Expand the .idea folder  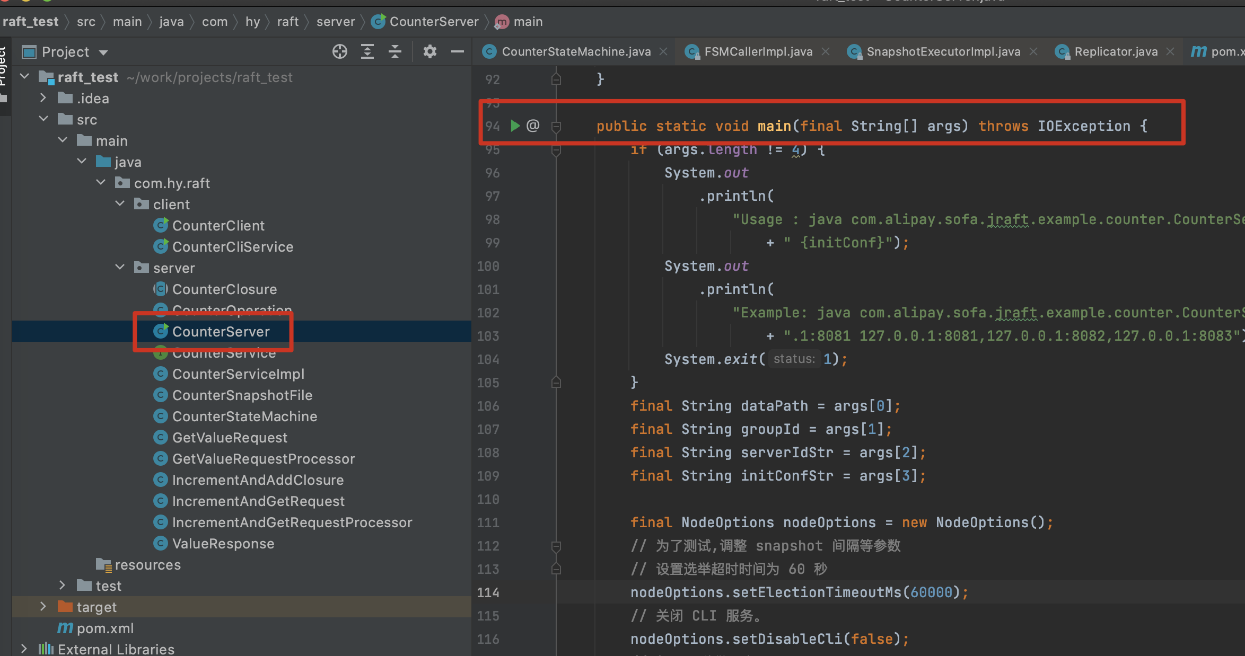(x=43, y=98)
